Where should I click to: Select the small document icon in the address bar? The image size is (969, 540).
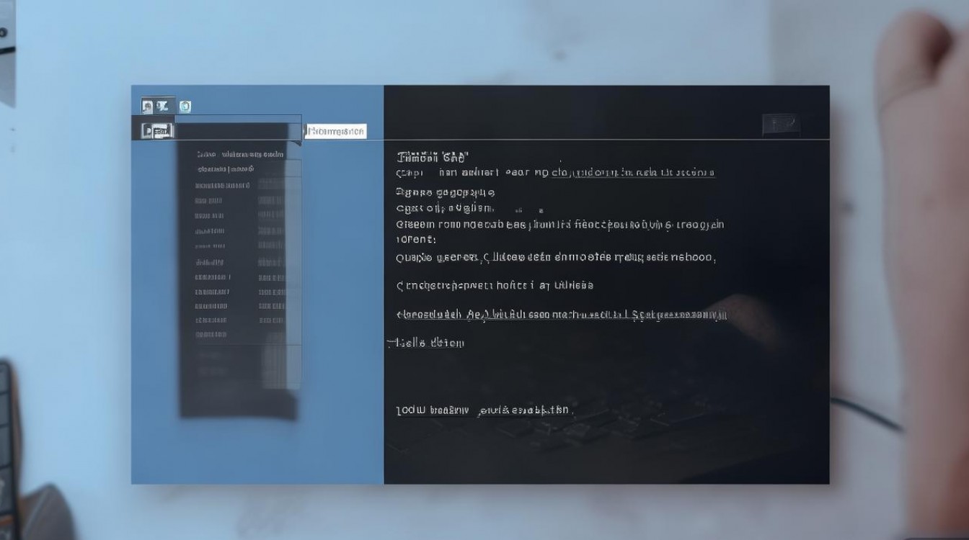(146, 130)
